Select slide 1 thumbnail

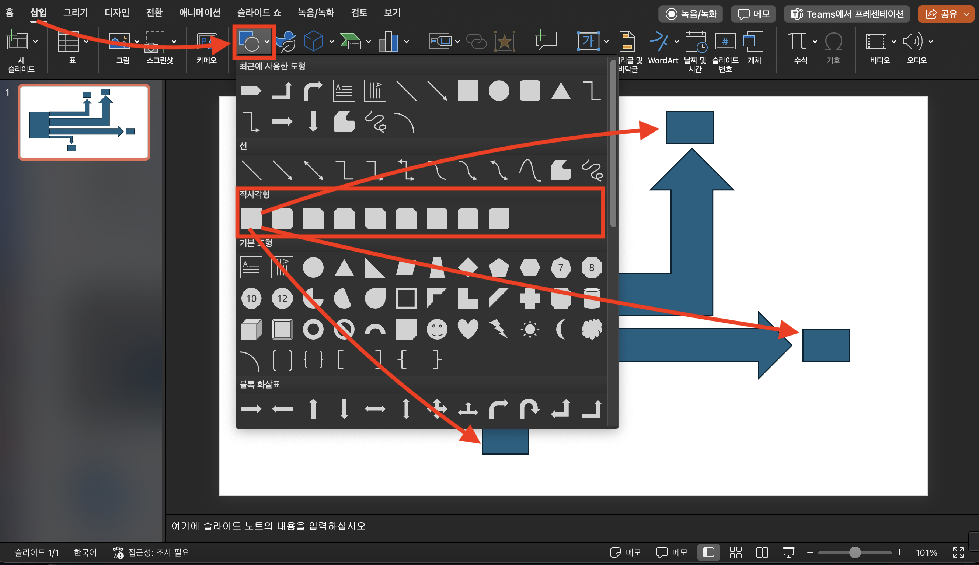84,122
